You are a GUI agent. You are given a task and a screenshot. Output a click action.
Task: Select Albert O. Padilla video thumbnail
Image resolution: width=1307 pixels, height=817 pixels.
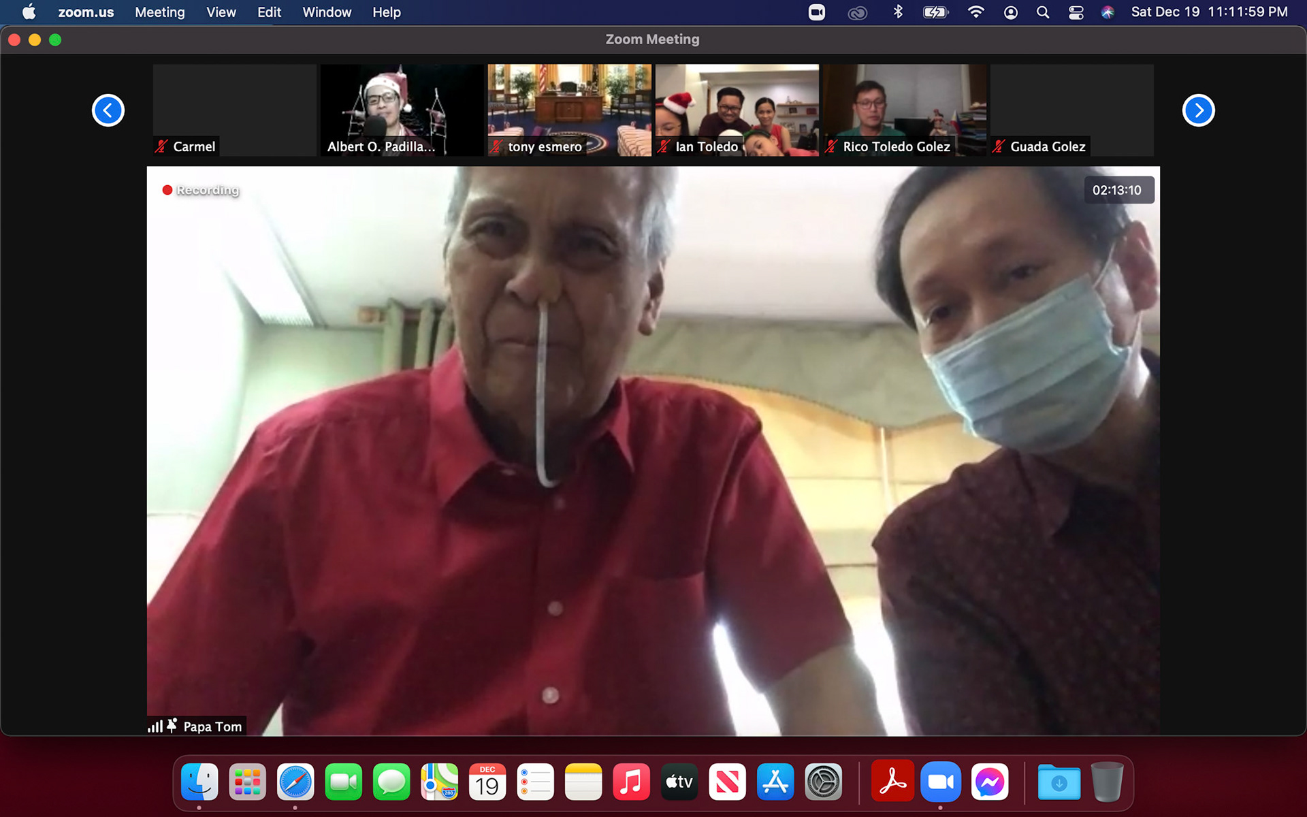coord(402,109)
